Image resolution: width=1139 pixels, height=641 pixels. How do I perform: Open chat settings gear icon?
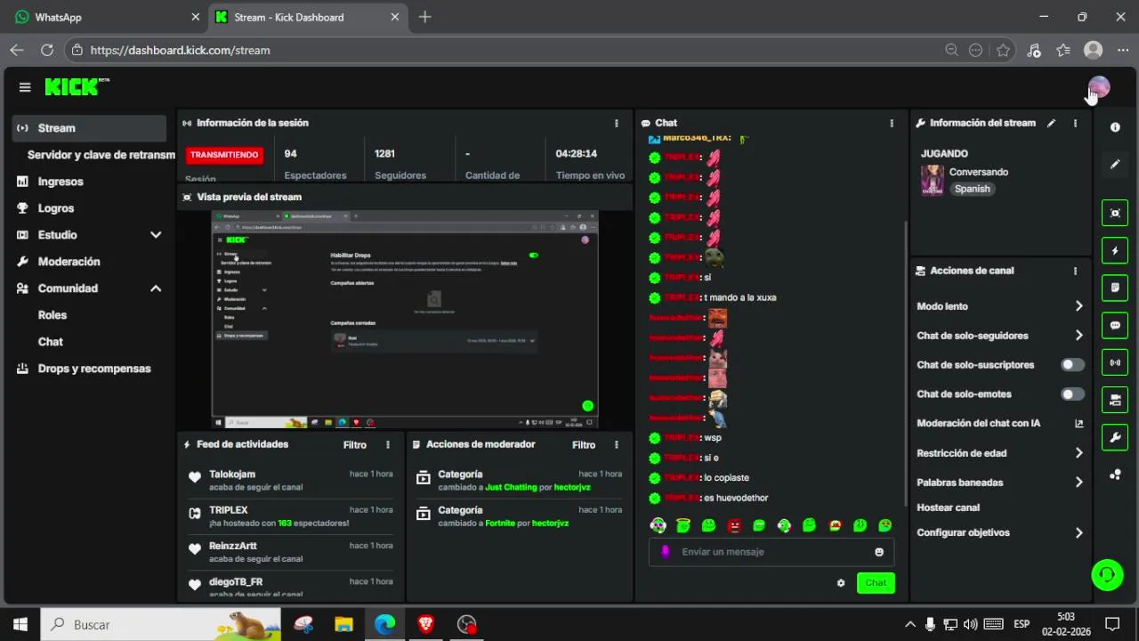coord(841,583)
